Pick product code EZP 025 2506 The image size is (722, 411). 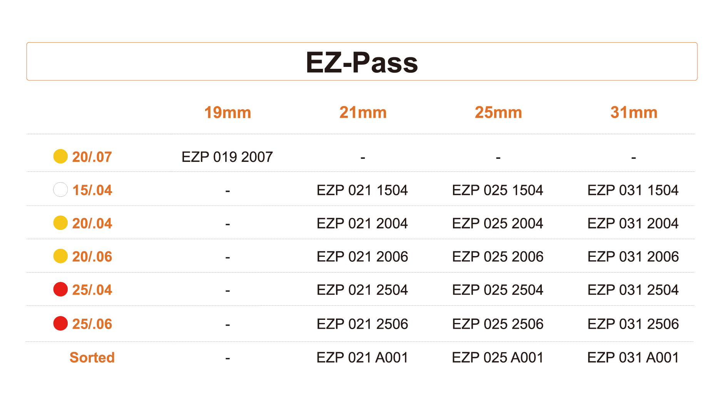click(498, 324)
